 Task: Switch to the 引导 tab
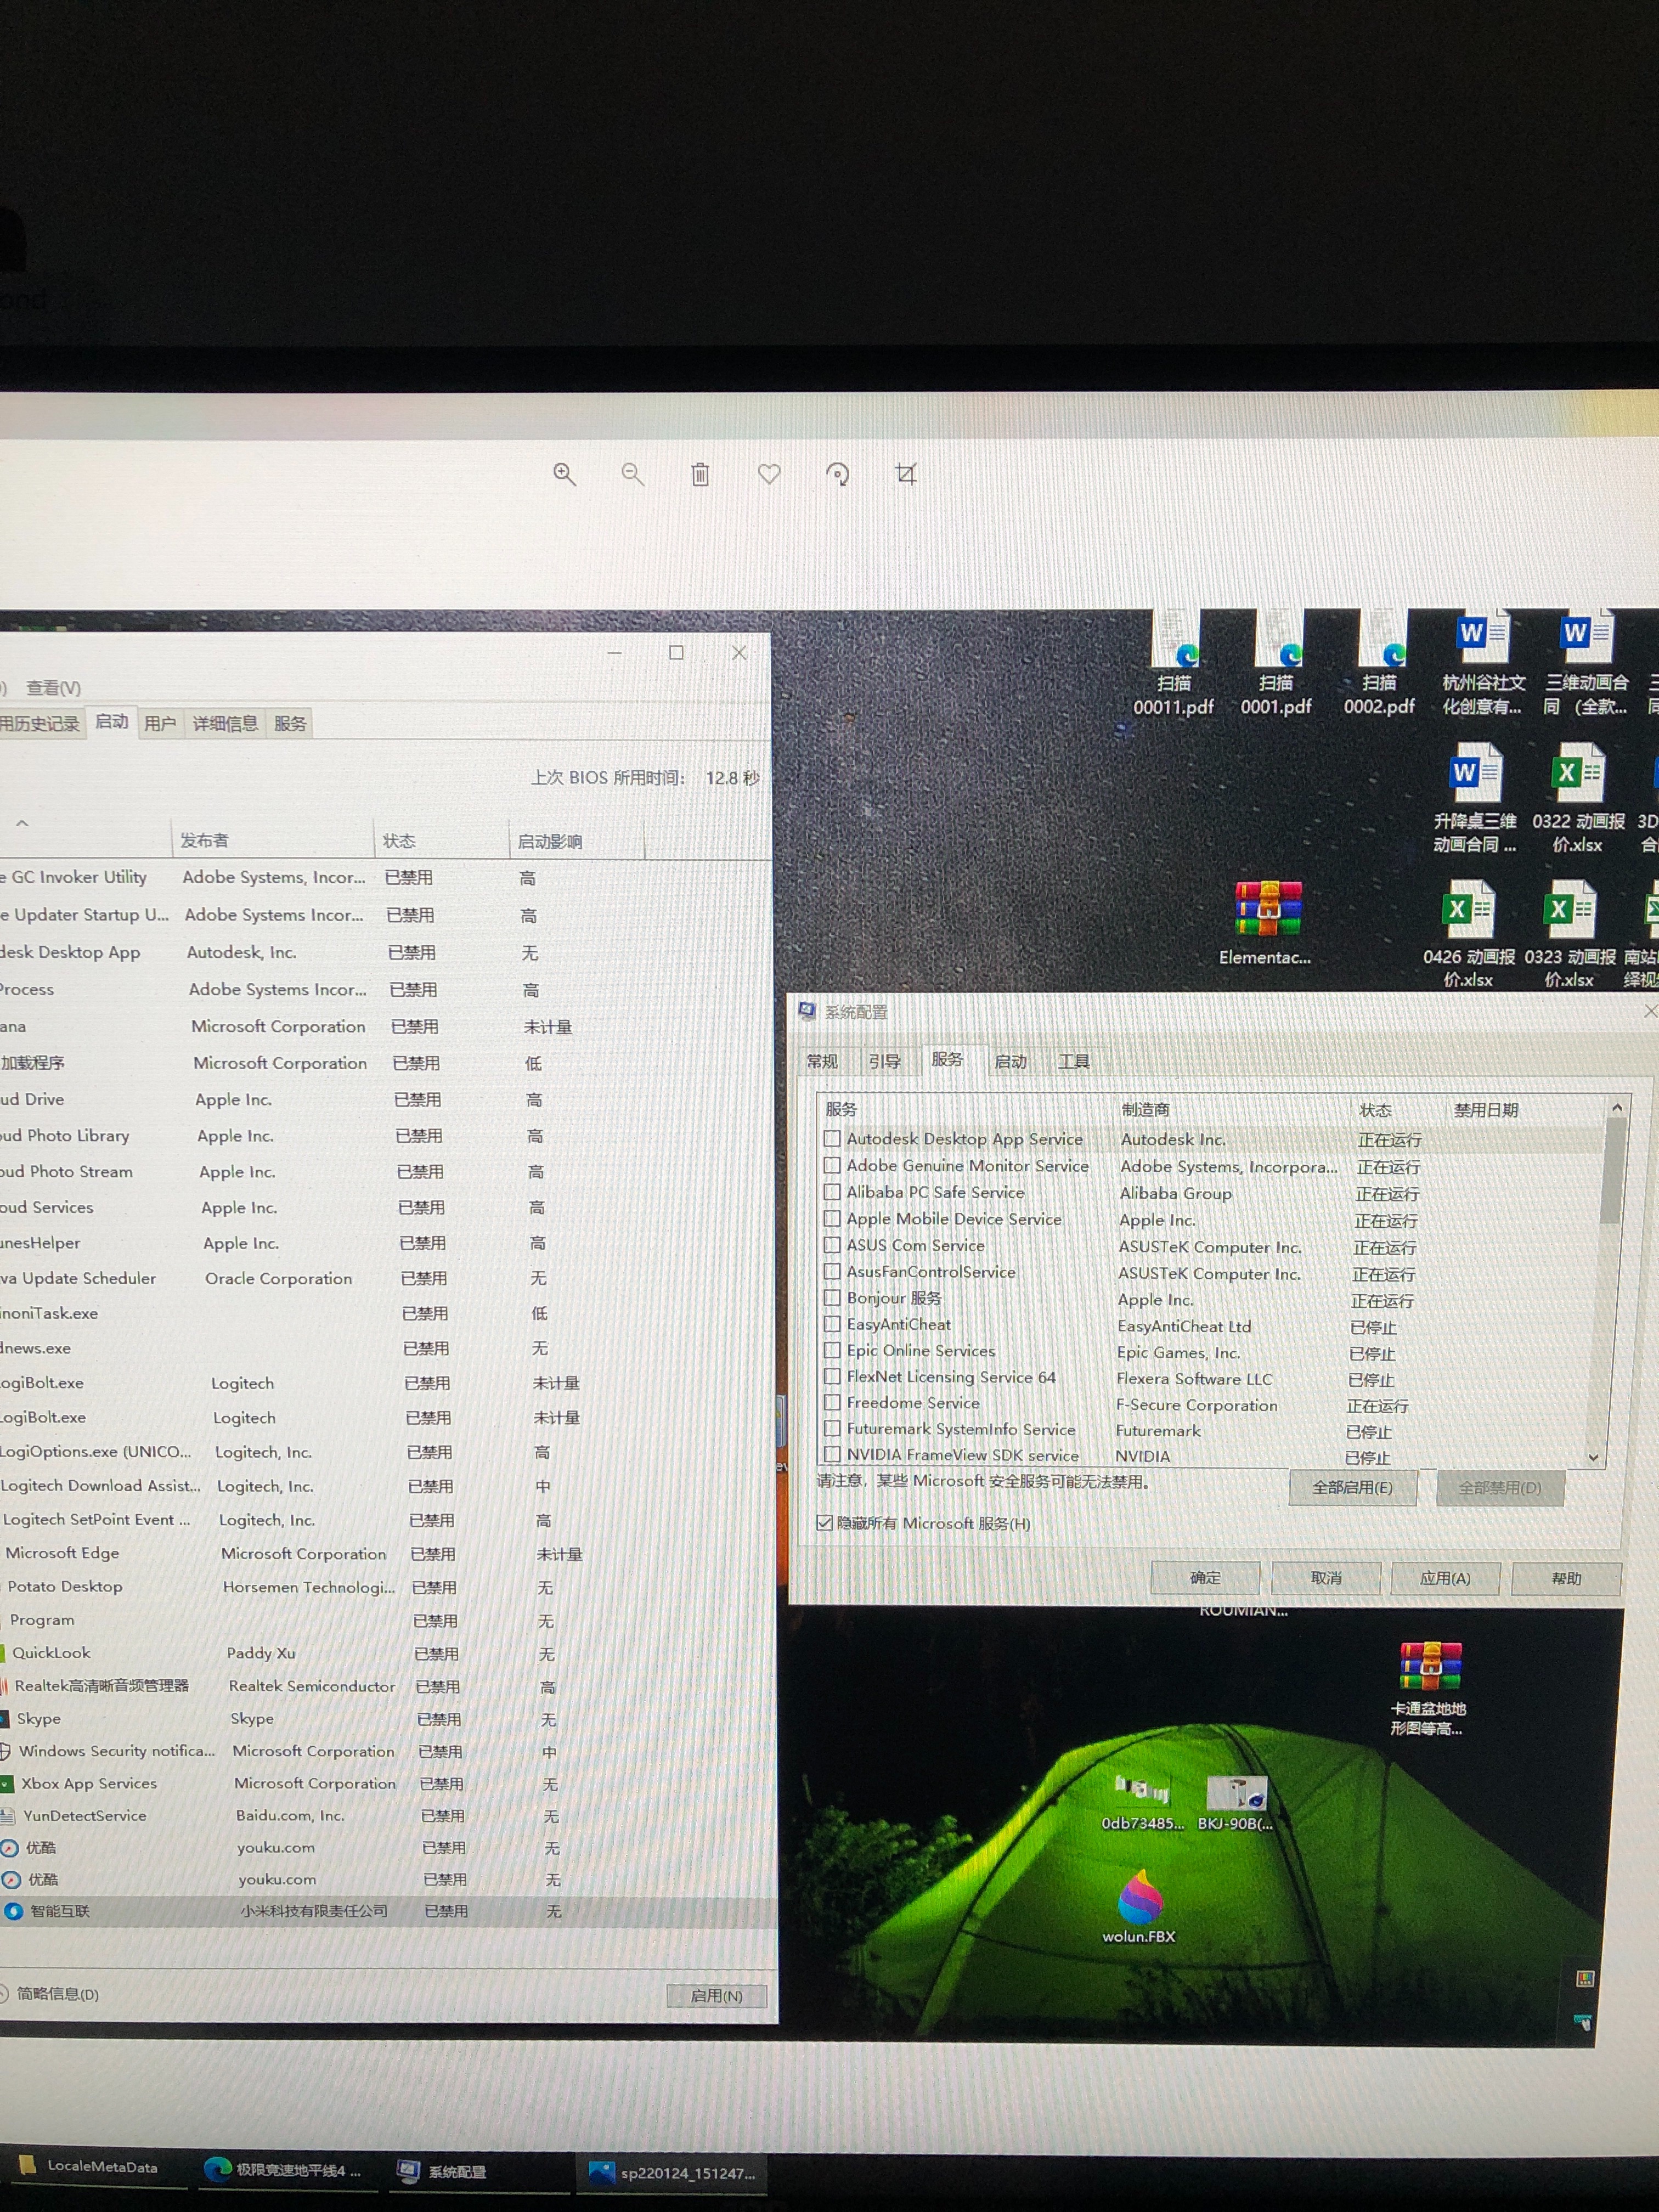coord(884,1061)
